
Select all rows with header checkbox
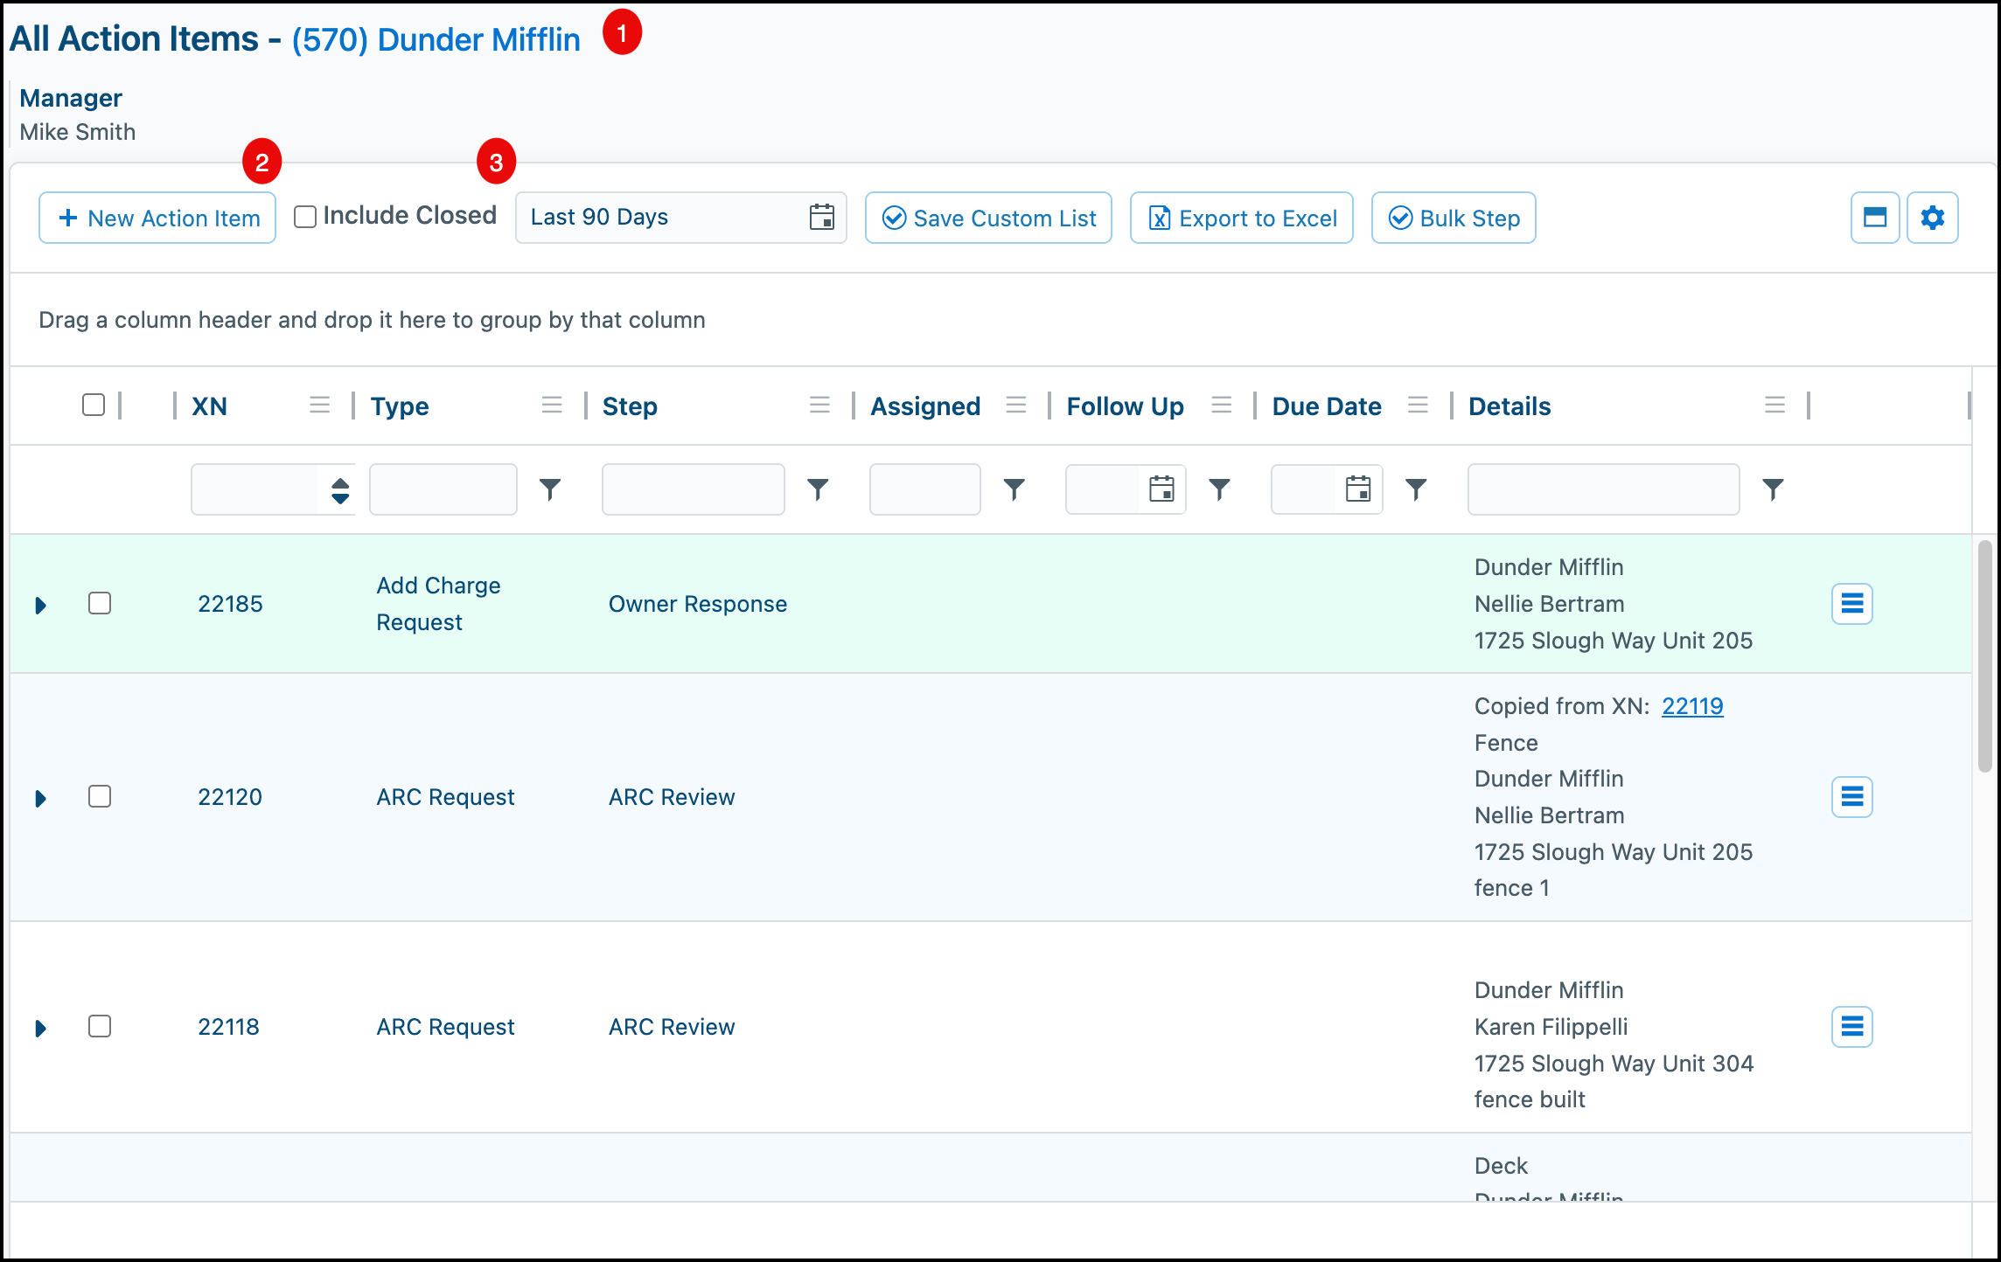click(94, 405)
